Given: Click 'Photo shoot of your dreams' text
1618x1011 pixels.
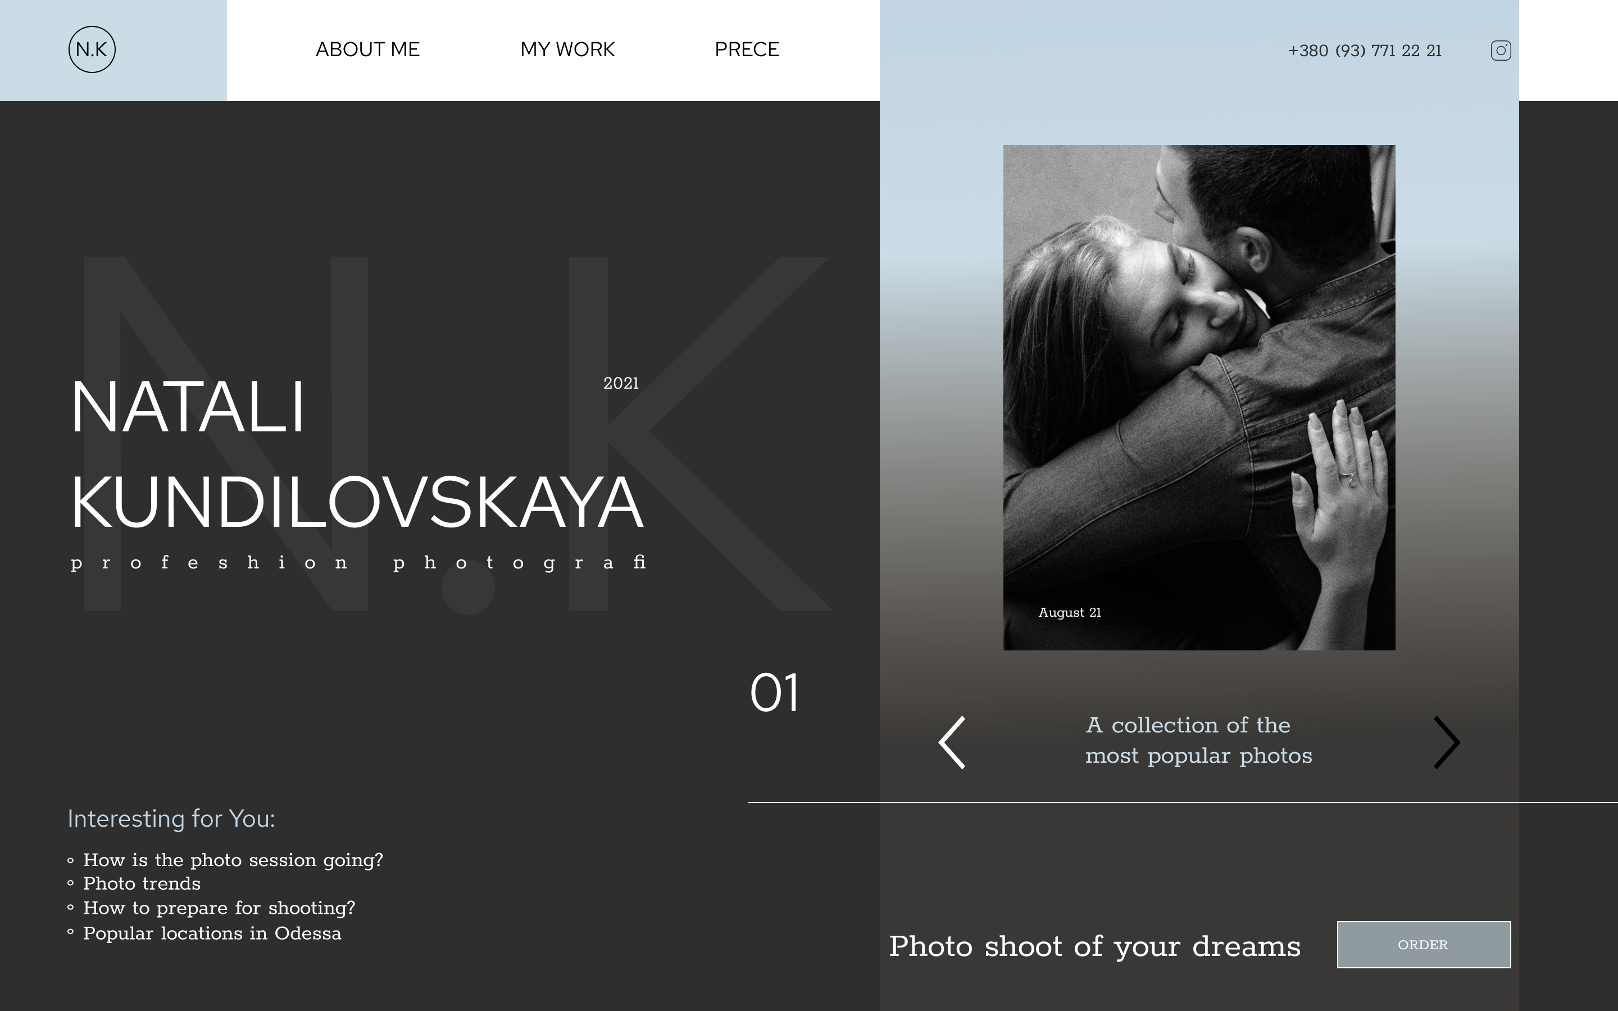Looking at the screenshot, I should [x=1094, y=946].
